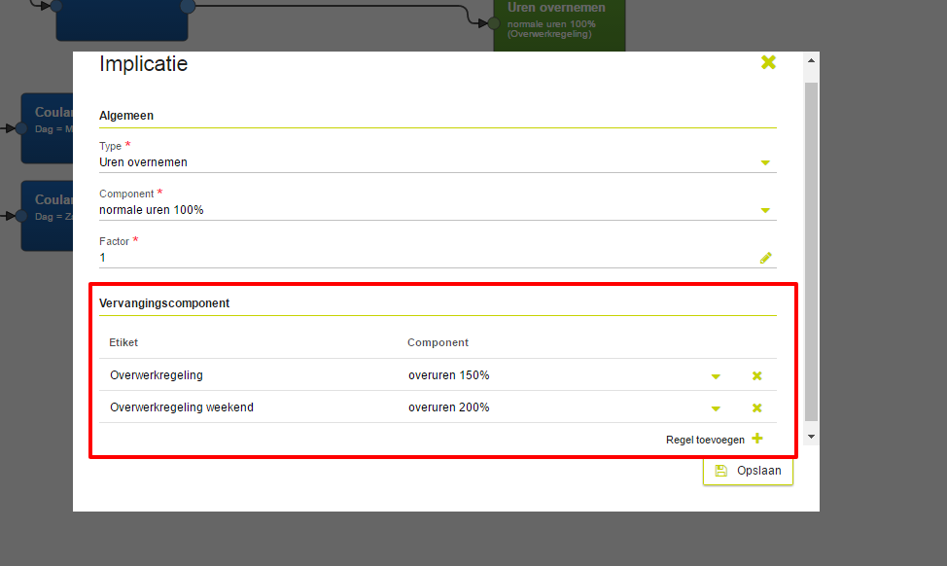Screen dimensions: 947x566
Task: Click the Component column header in the table
Action: pos(438,342)
